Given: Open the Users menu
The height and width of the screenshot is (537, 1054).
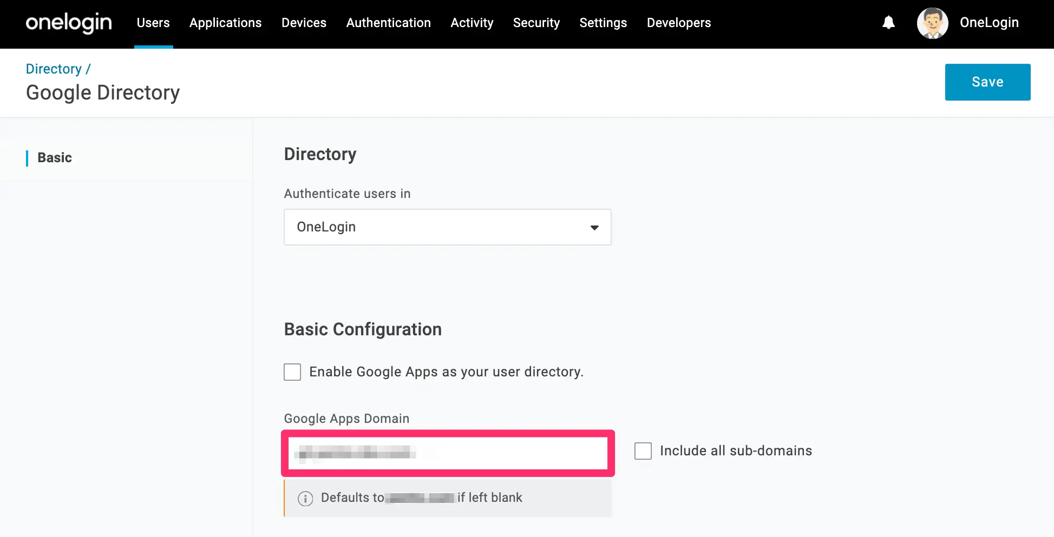Looking at the screenshot, I should click(x=153, y=23).
